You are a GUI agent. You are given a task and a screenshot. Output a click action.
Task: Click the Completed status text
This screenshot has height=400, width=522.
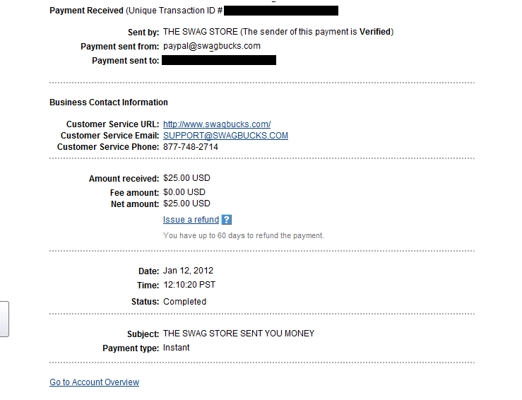point(184,302)
